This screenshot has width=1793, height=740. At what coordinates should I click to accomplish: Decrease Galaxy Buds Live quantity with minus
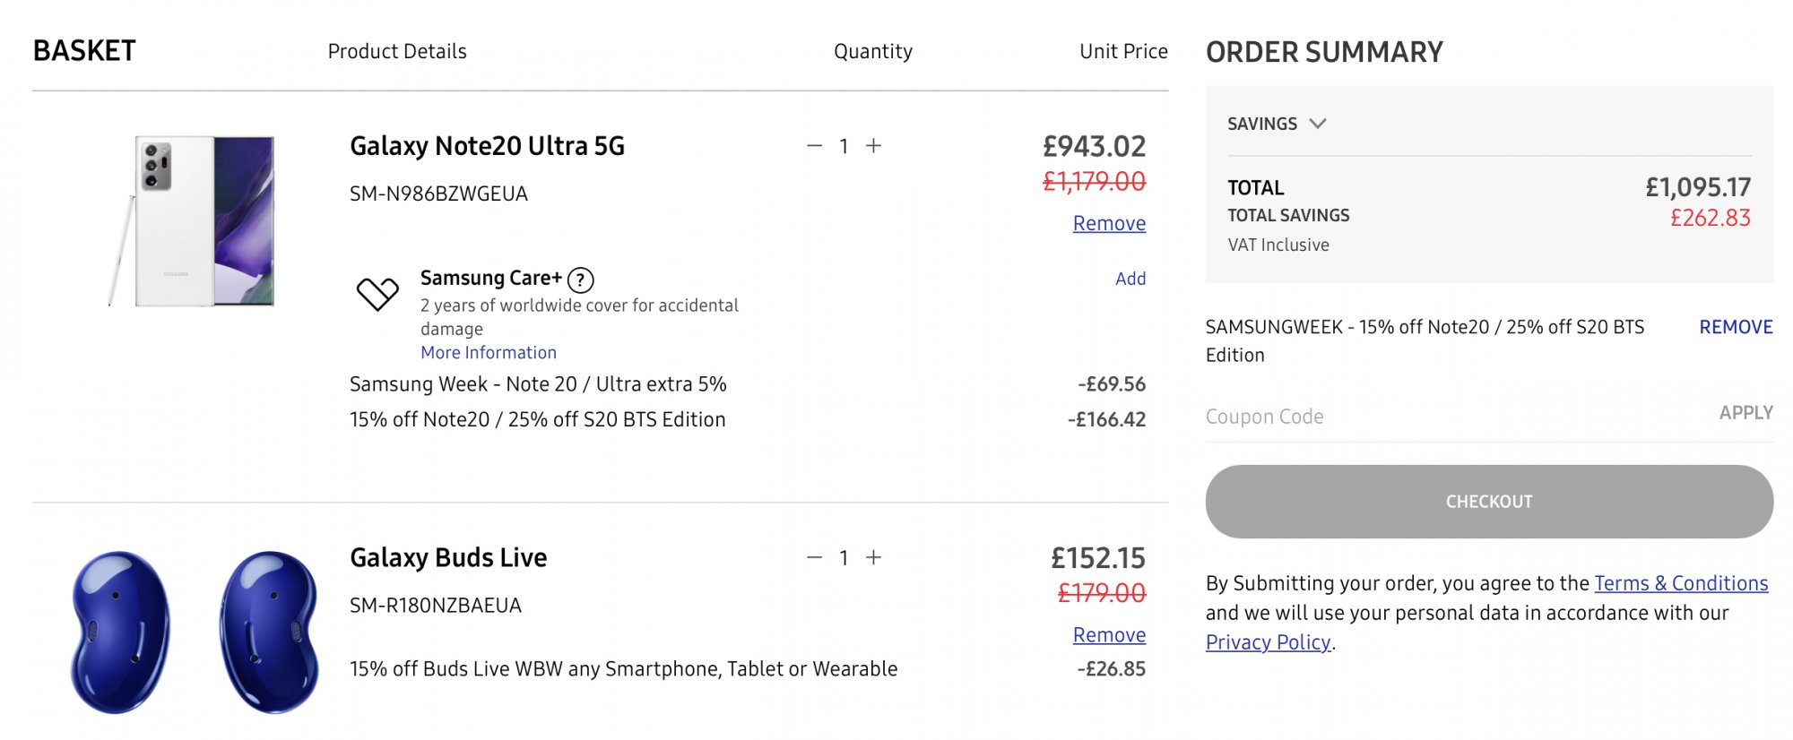click(x=814, y=557)
